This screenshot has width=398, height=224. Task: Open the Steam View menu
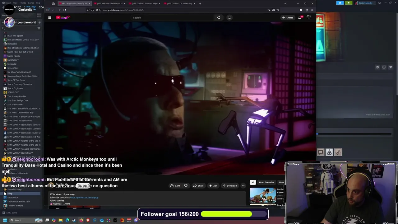pyautogui.click(x=15, y=3)
